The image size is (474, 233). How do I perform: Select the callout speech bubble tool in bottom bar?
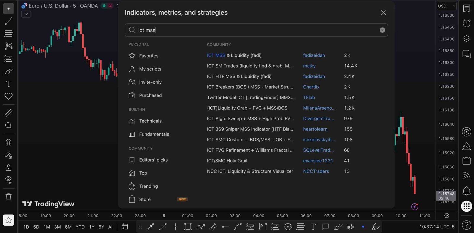pyautogui.click(x=326, y=227)
